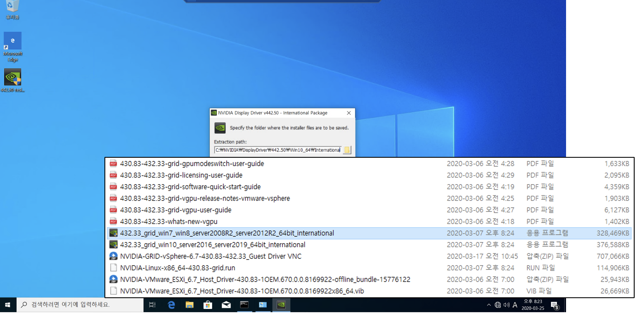Click the 1,633KB size cell
Screen dimensions: 635x313
[617, 164]
